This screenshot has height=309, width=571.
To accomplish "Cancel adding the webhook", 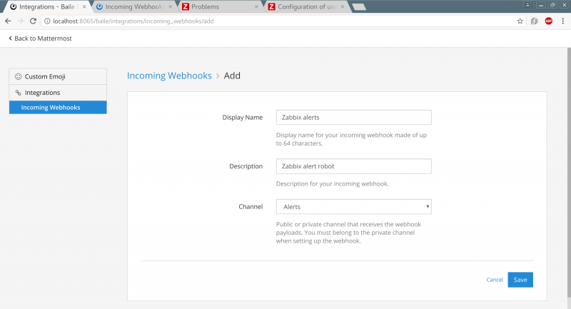I will [x=494, y=280].
